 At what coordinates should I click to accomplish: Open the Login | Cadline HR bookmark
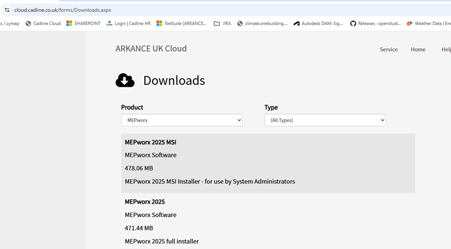(128, 24)
